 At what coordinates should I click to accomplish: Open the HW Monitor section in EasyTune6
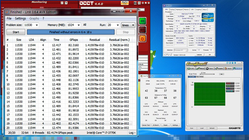point(238,68)
